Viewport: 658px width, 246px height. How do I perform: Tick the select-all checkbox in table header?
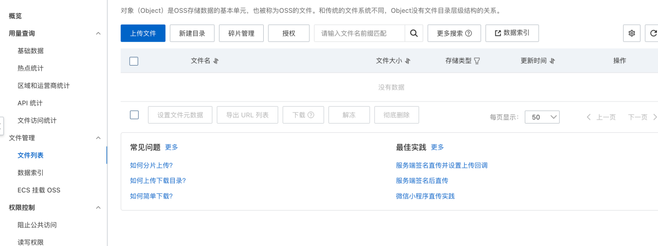pos(134,61)
